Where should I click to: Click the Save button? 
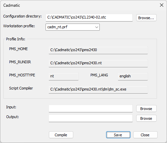tap(118, 135)
